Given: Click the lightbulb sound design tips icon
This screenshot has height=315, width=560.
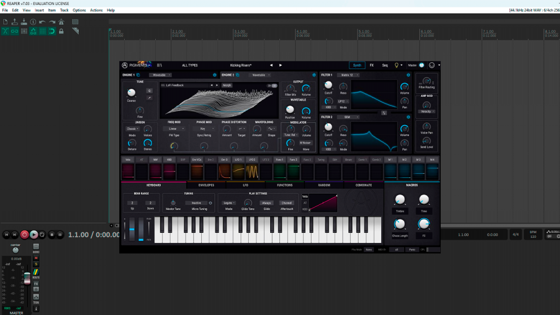Looking at the screenshot, I should point(396,66).
